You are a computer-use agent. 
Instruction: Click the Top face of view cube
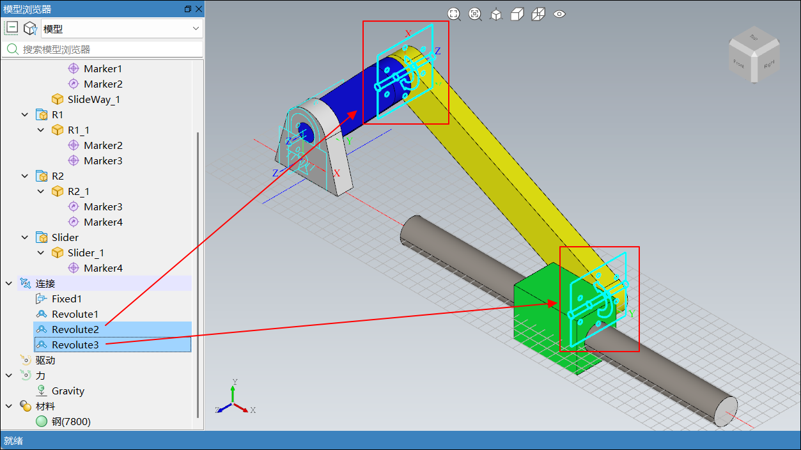(x=754, y=38)
